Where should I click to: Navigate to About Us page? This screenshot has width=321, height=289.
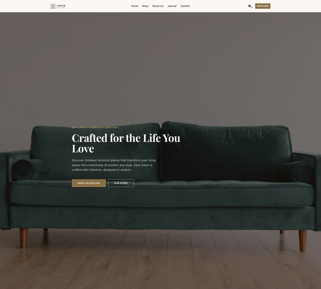pos(158,6)
